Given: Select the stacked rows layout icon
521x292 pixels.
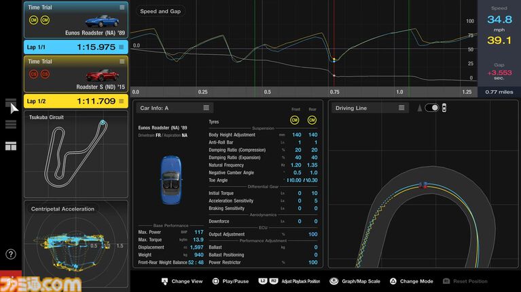Looking at the screenshot, I should click(x=11, y=125).
